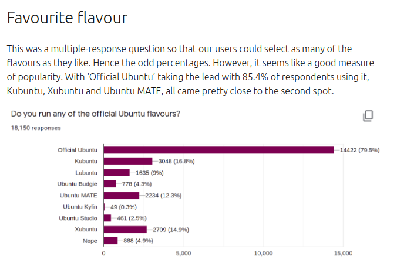Select the Ubuntu MATE bar
The image size is (397, 270).
[121, 195]
